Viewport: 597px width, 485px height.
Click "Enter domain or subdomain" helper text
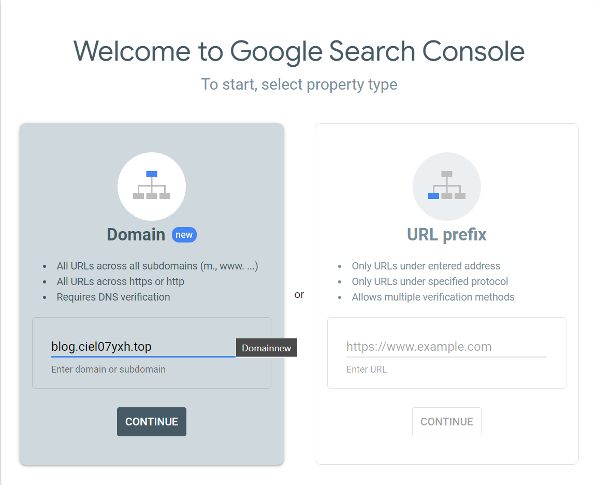point(108,369)
